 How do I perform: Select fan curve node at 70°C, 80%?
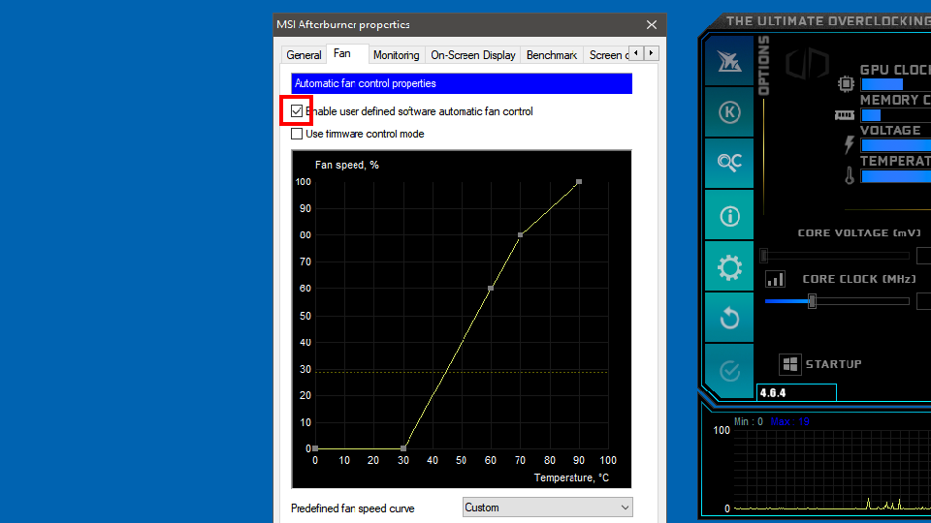[x=520, y=235]
